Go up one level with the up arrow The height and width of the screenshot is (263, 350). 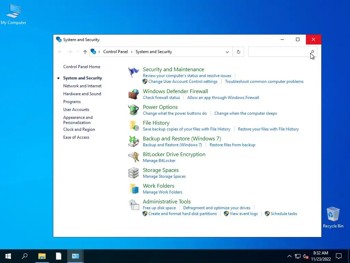coord(85,52)
